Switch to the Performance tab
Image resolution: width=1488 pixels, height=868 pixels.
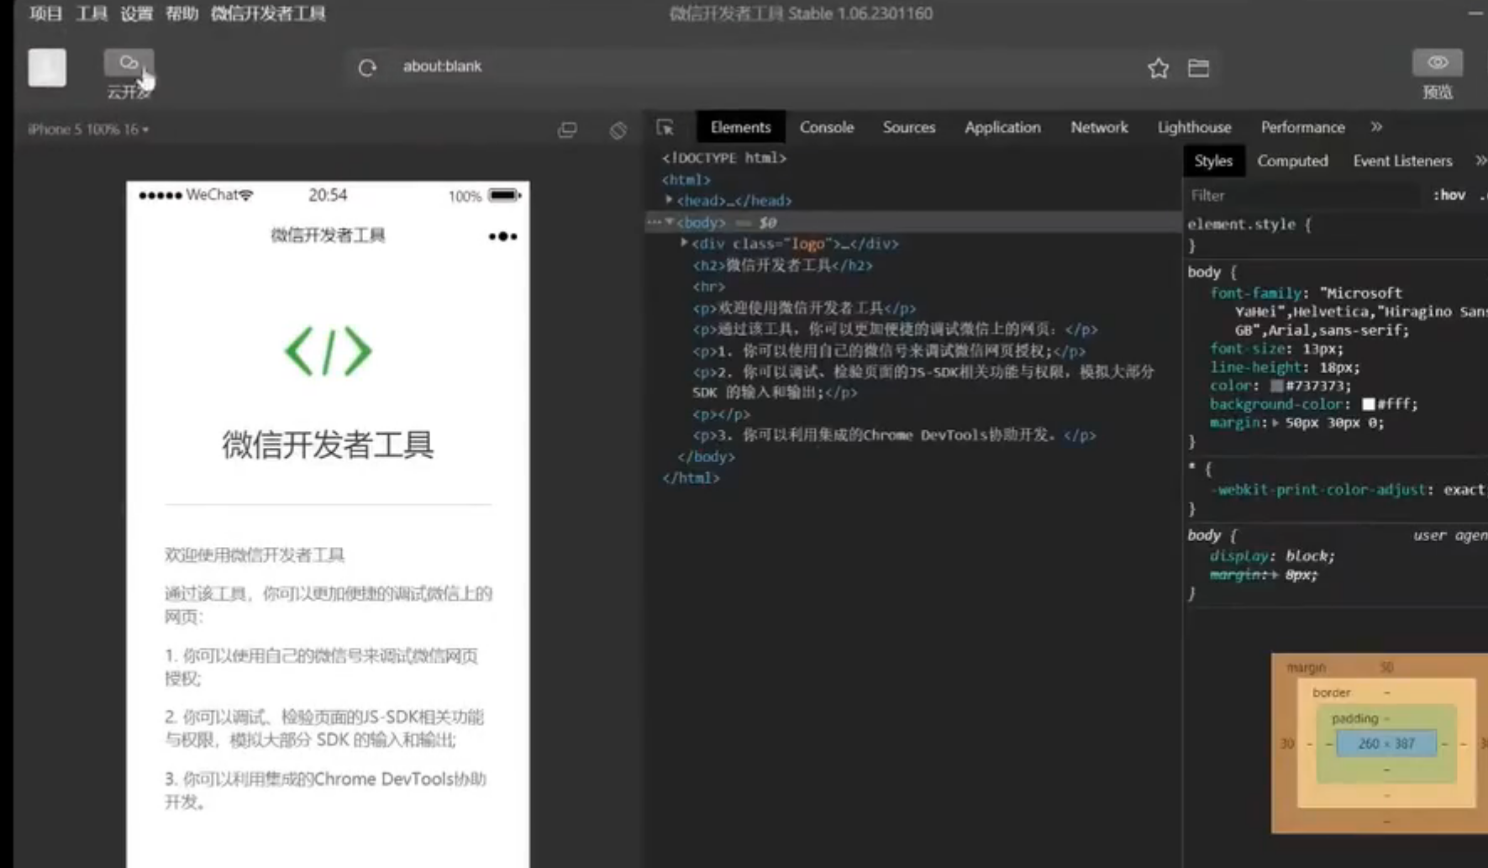coord(1302,127)
